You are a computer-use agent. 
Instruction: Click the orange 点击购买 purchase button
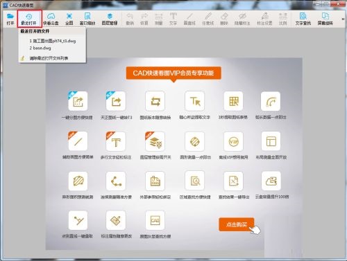(x=237, y=224)
